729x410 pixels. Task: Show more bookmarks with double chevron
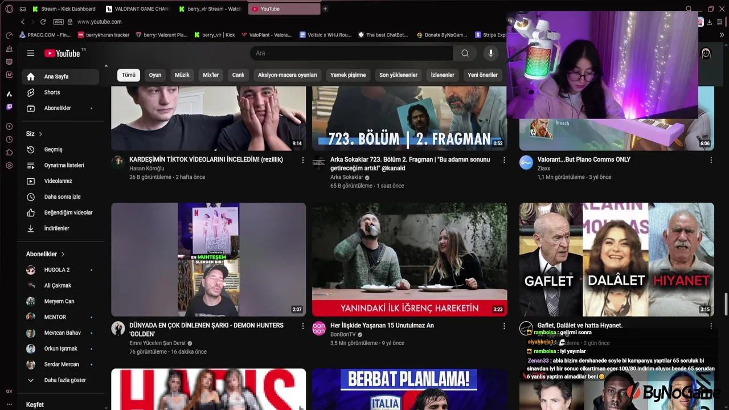point(722,35)
